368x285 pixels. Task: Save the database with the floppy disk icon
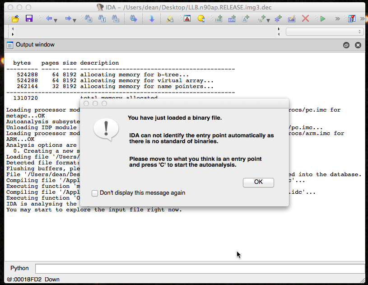[x=29, y=19]
